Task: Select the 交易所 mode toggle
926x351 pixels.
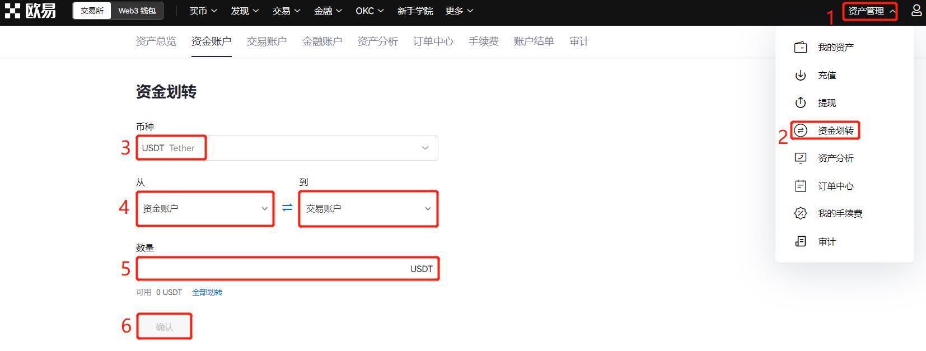Action: click(x=92, y=11)
